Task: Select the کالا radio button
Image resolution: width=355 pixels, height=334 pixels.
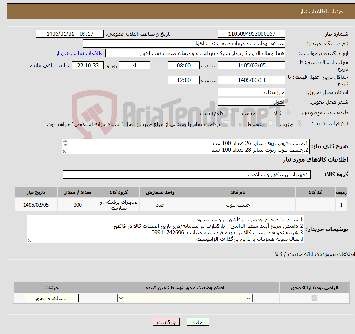Action: [x=288, y=112]
